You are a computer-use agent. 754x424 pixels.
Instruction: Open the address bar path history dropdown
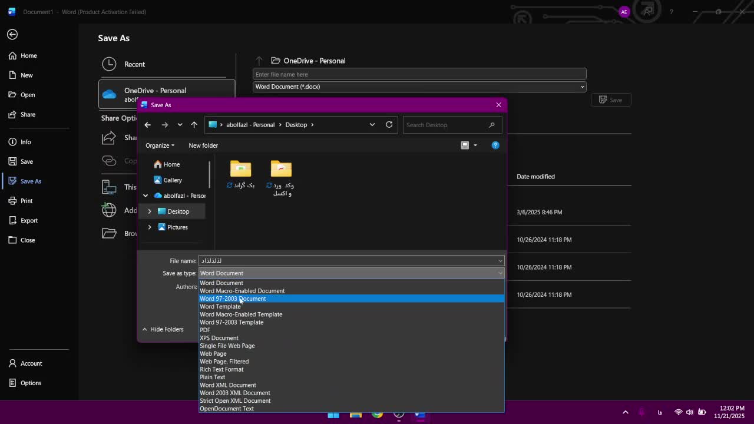[x=372, y=125]
